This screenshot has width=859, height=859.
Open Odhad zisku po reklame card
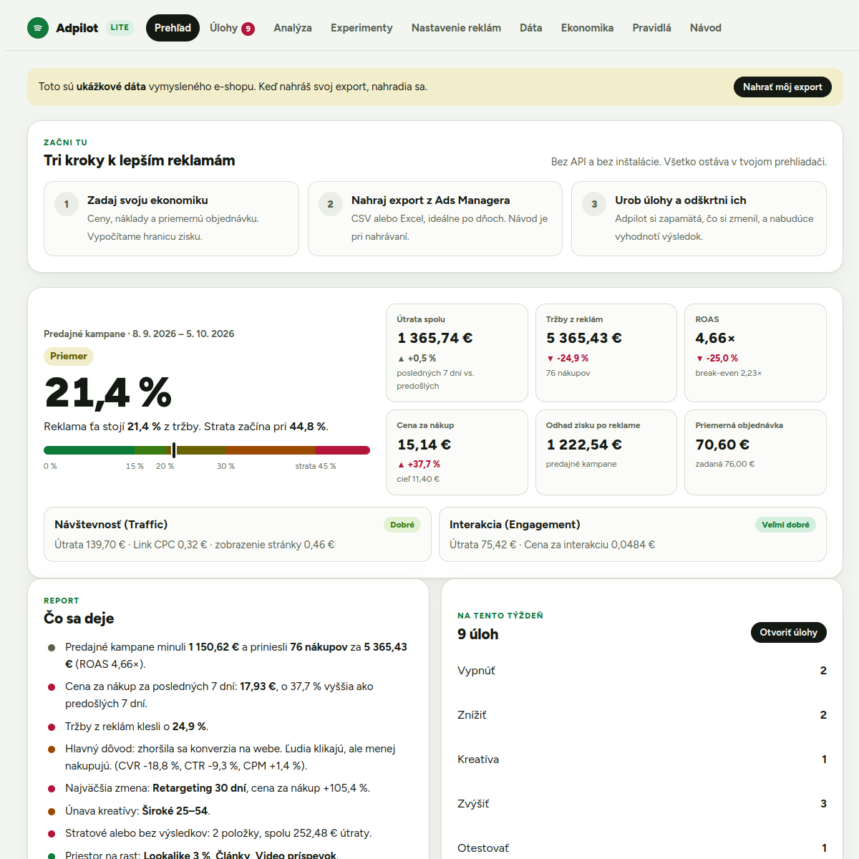[606, 452]
